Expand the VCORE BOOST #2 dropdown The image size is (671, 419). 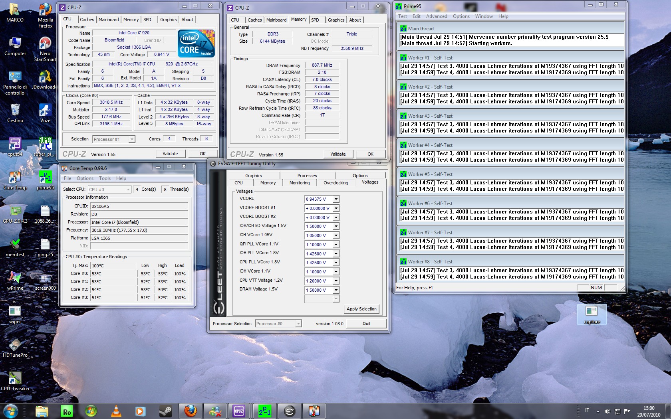coord(336,217)
